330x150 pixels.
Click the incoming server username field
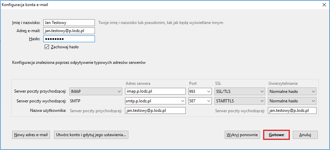[155, 110]
